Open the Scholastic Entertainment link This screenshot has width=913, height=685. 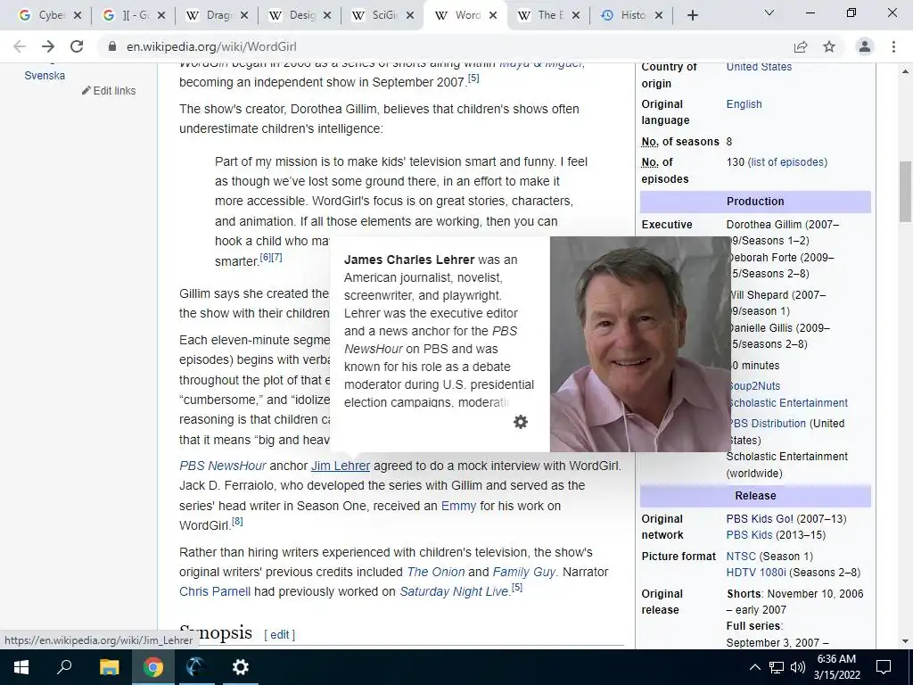pos(788,403)
